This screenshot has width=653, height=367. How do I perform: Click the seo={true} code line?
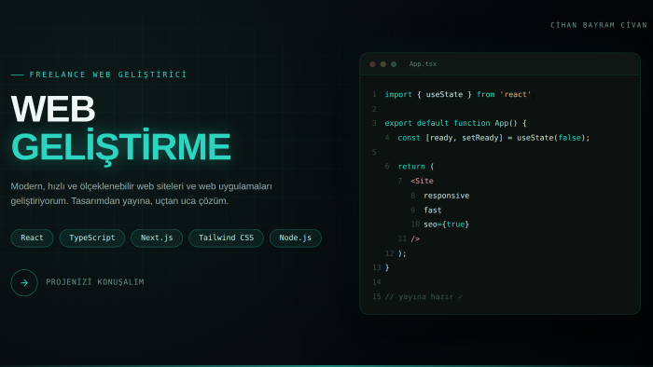pyautogui.click(x=446, y=224)
